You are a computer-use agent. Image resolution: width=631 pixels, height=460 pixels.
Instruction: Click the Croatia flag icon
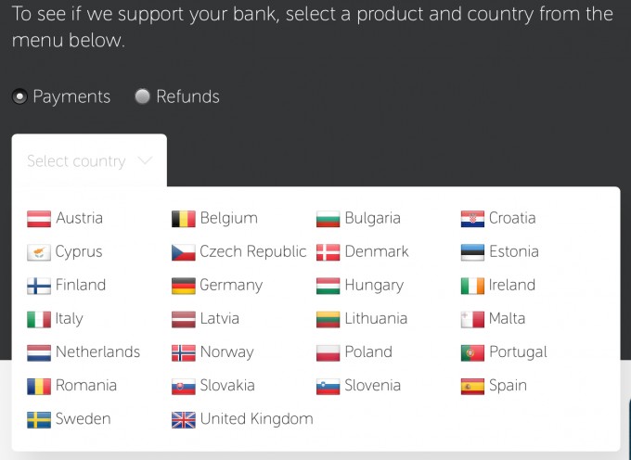point(472,219)
